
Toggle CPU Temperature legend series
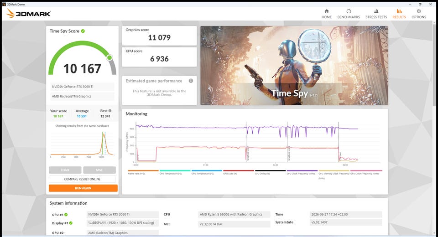175,172
